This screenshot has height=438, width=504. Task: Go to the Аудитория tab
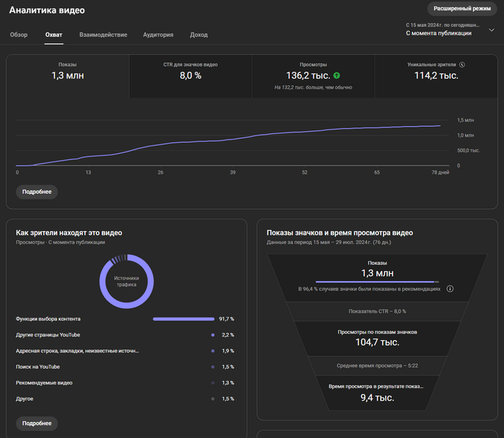[x=158, y=35]
